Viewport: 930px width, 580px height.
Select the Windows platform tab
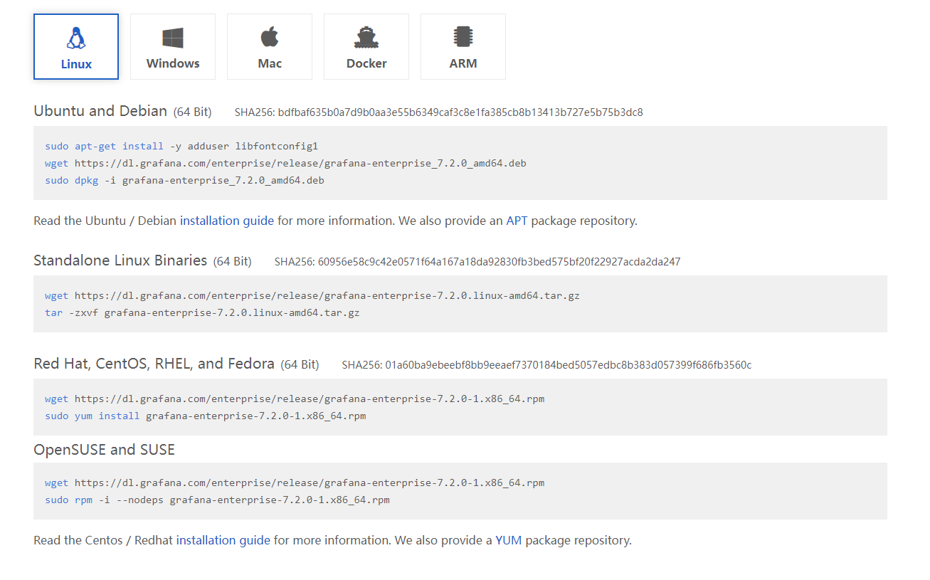(173, 46)
